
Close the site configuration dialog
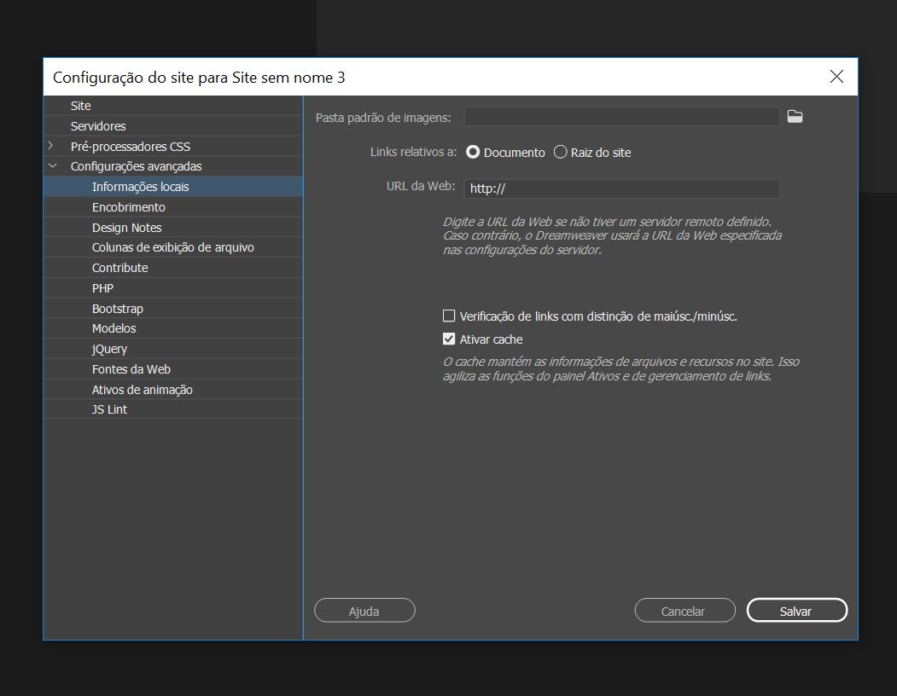[836, 77]
